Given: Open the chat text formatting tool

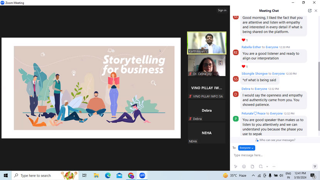Looking at the screenshot, I should [x=236, y=167].
